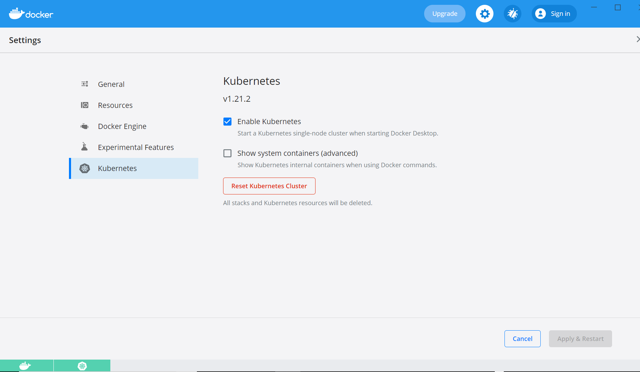Click the Kubernetes wheel sidebar icon
This screenshot has width=640, height=372.
[84, 168]
